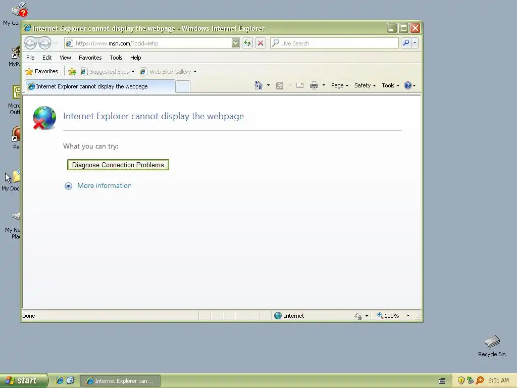517x388 pixels.
Task: Click the Stop loading red X icon
Action: tap(261, 43)
